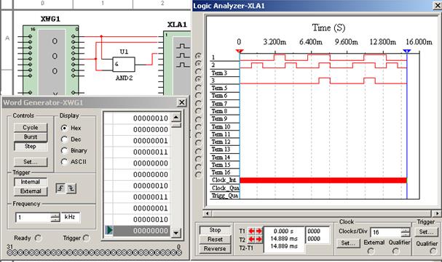Click the current-row arrow marker in list
This screenshot has width=442, height=262.
point(108,230)
